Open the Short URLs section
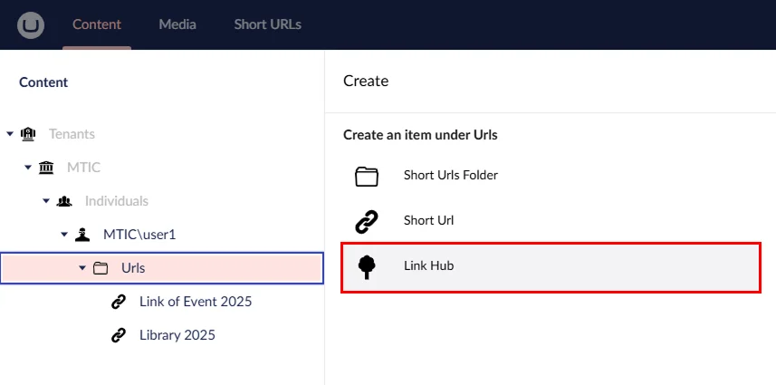This screenshot has width=776, height=385. (267, 24)
